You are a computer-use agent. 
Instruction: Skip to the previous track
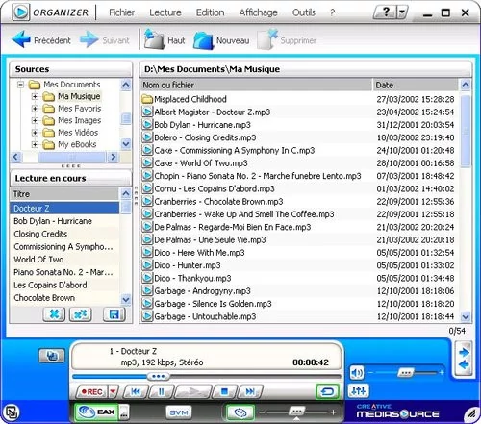click(x=136, y=391)
